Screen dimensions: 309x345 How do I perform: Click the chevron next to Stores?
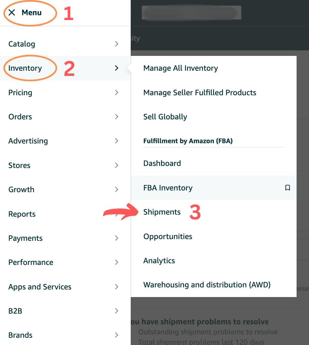117,165
